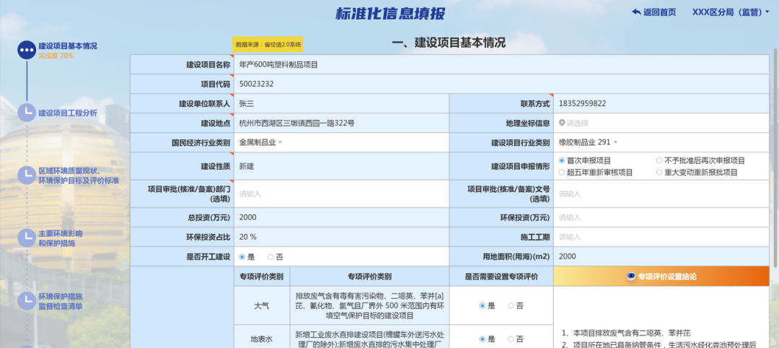Screen dimensions: 779x348
Task: Click the return arrow icon beside 返回首页
Action: pos(636,12)
